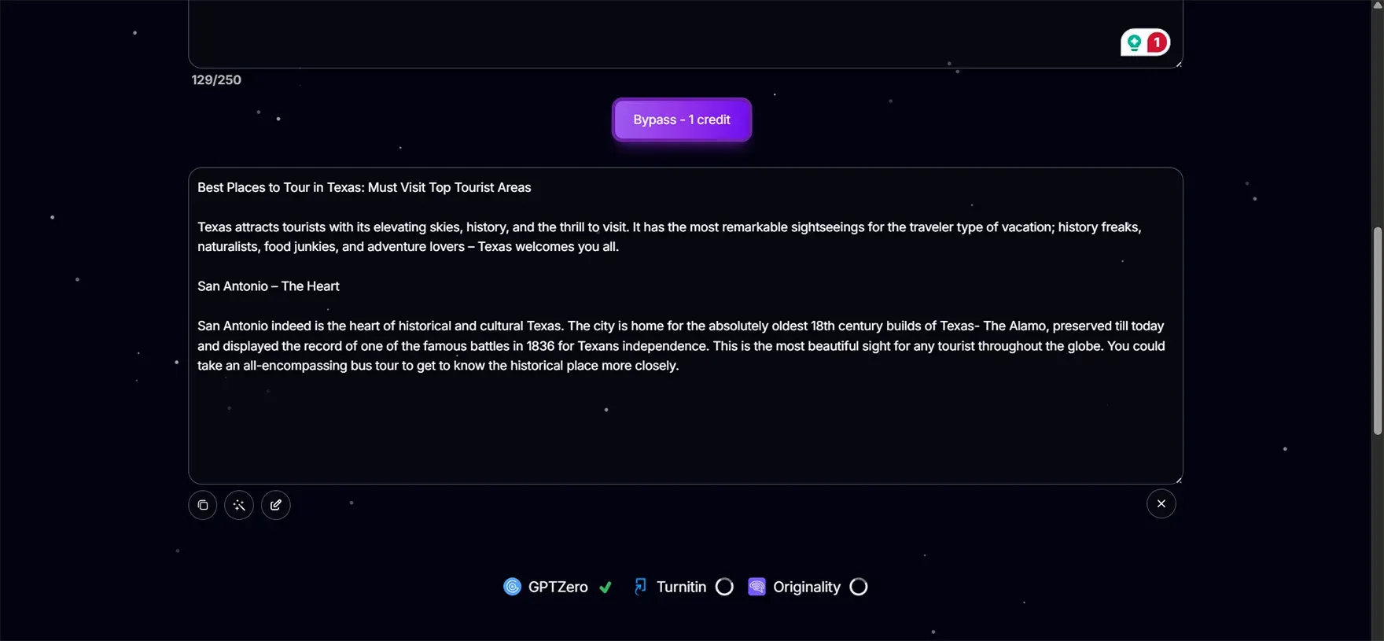Click the Turnitin detector icon
This screenshot has height=641, width=1384.
(x=639, y=586)
